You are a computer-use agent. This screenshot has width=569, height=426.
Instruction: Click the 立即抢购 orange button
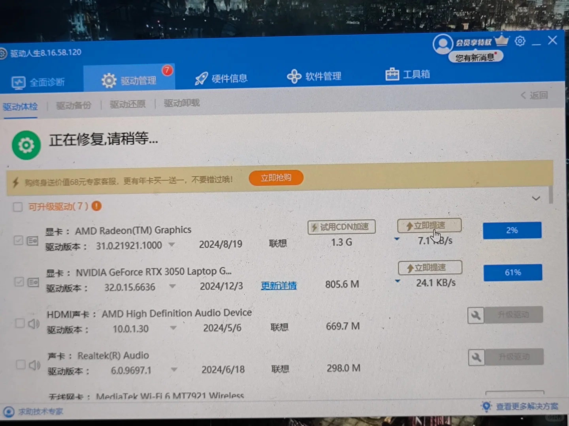click(x=275, y=178)
